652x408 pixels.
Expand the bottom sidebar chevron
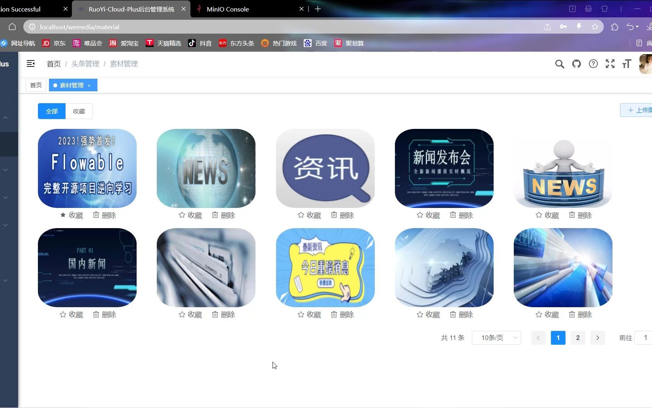tap(5, 280)
